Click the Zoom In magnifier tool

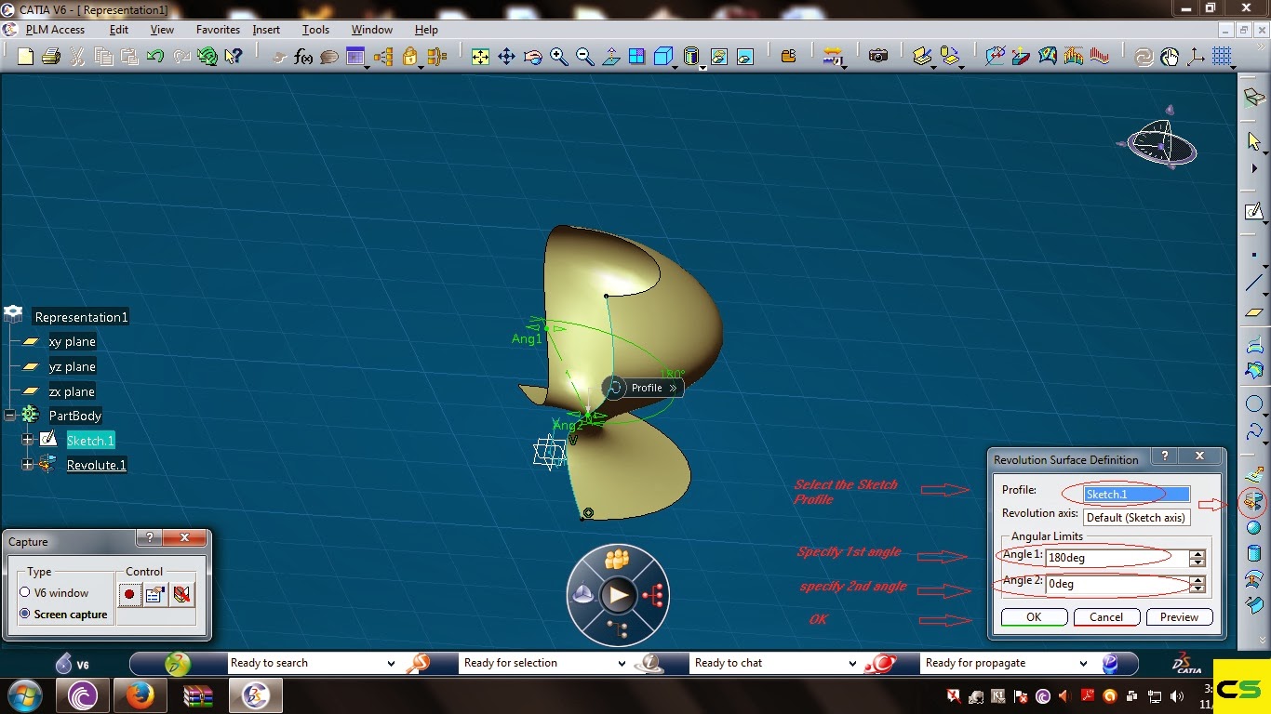[559, 56]
